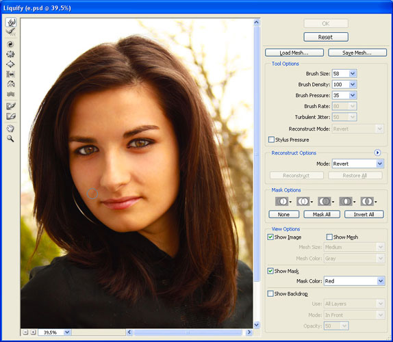Open the Brush Size dropdown arrow

[353, 74]
